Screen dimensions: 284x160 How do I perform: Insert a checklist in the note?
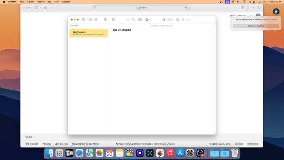pos(134,20)
